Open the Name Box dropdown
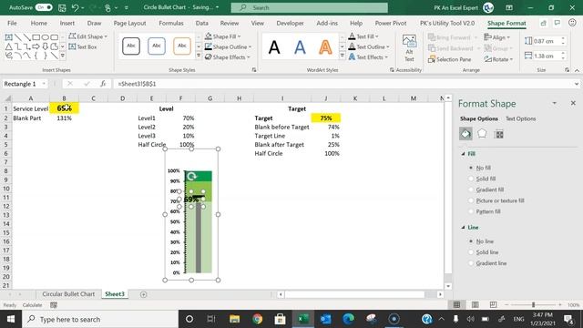The width and height of the screenshot is (583, 328). click(x=44, y=84)
